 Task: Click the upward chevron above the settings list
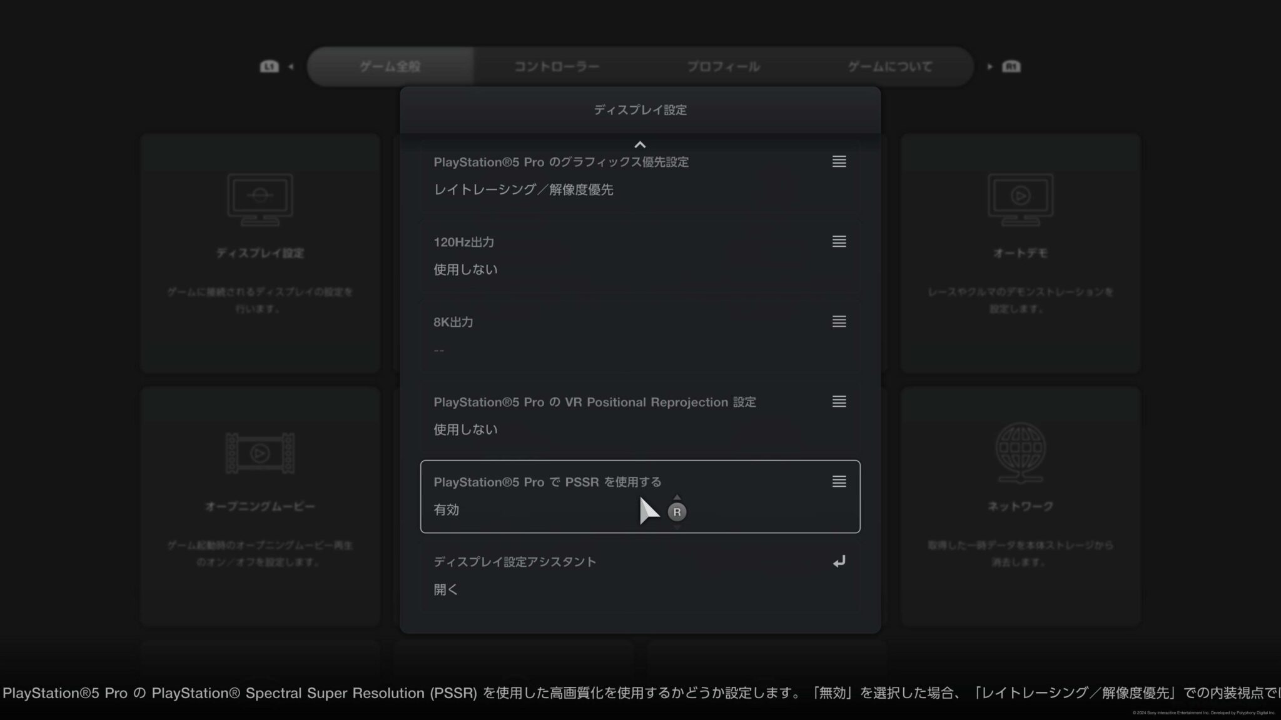tap(640, 144)
